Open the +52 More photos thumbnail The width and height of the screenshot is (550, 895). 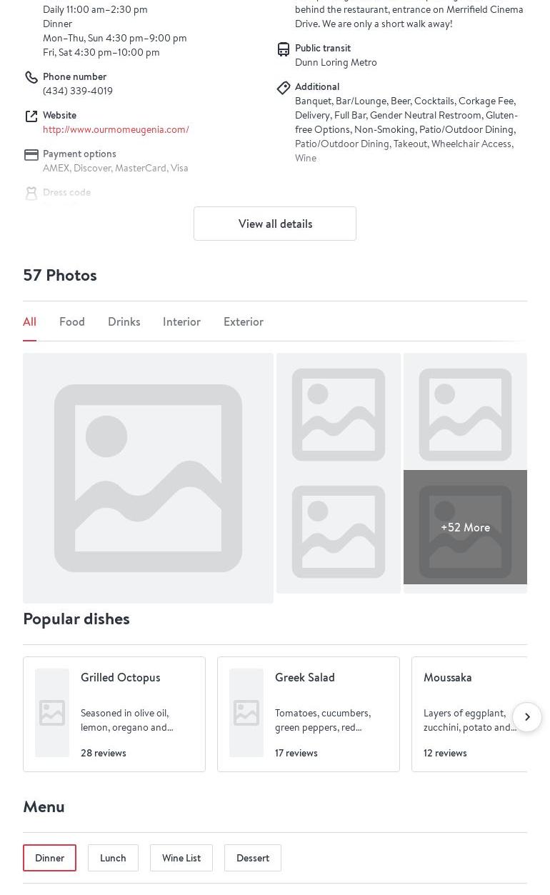pyautogui.click(x=465, y=527)
